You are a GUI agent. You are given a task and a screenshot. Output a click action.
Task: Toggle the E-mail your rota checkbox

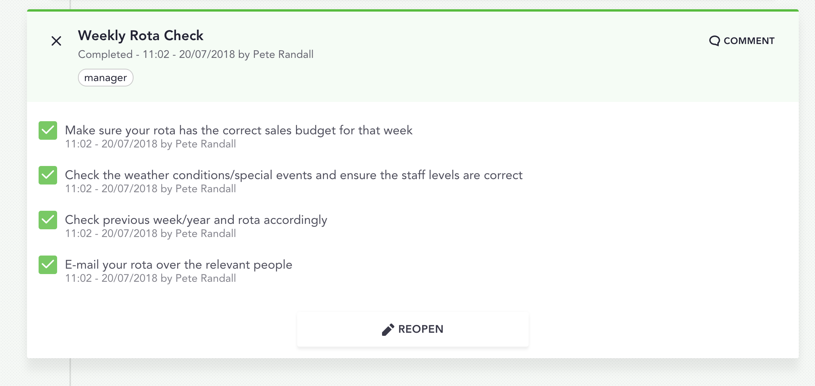tap(48, 265)
